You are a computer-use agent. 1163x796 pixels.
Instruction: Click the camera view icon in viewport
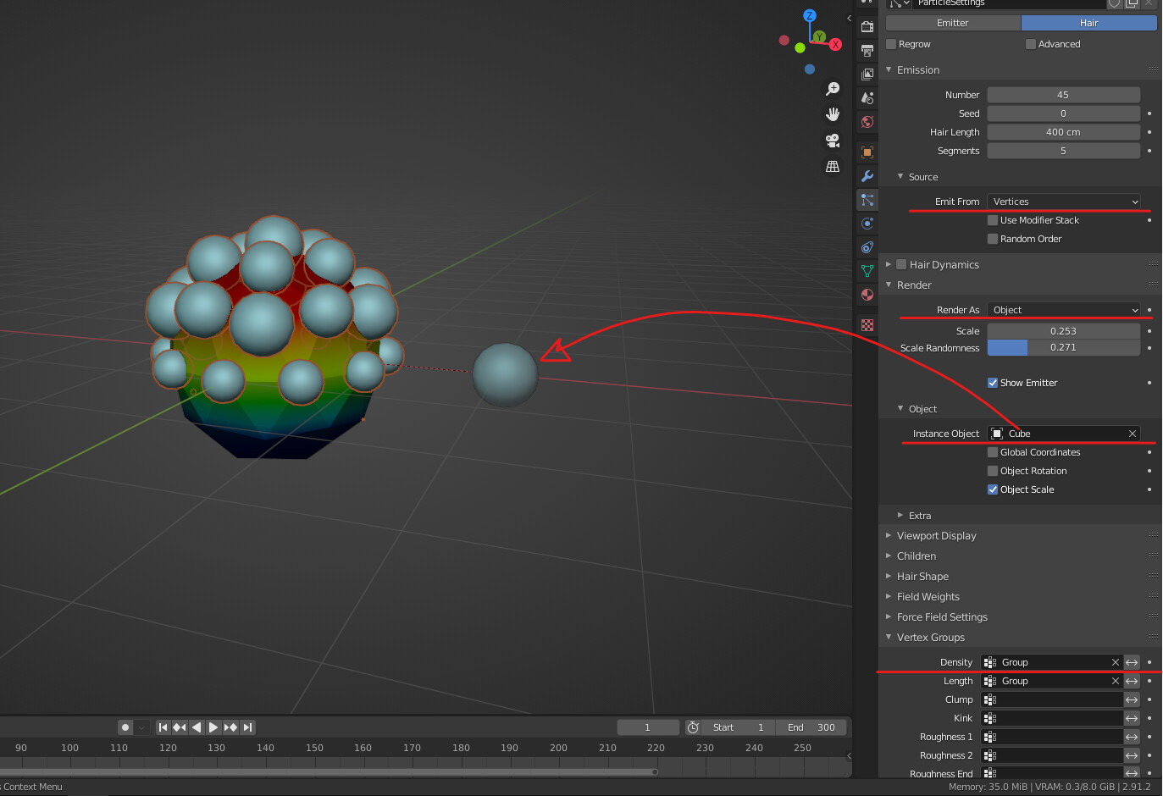[x=833, y=141]
